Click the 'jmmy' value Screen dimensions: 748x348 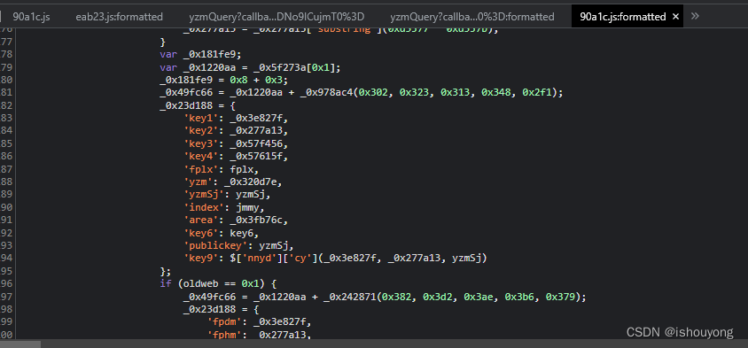coord(247,207)
